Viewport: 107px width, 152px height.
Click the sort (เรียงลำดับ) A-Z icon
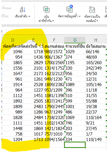(23, 10)
